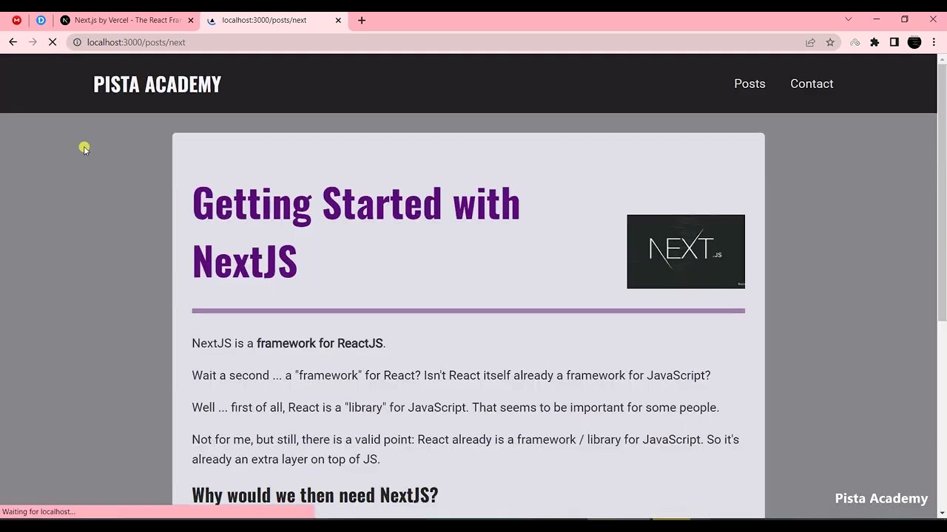Viewport: 947px width, 532px height.
Task: Open the Chrome profile avatar
Action: 914,42
